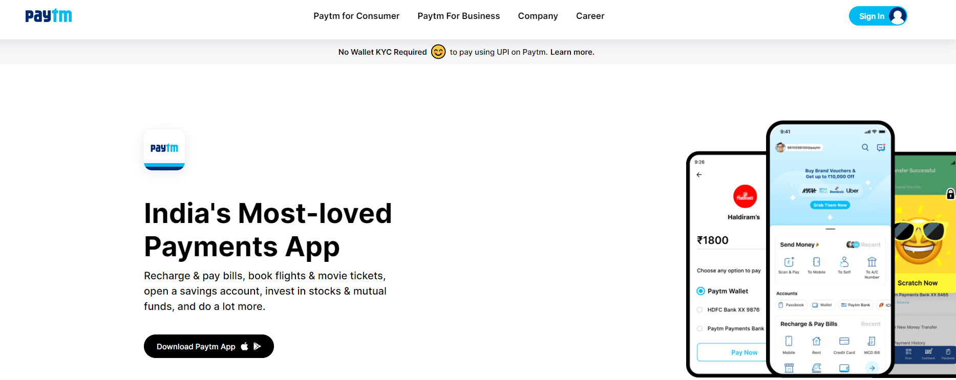Click the To A/C Number bank icon
This screenshot has height=380, width=956.
872,262
